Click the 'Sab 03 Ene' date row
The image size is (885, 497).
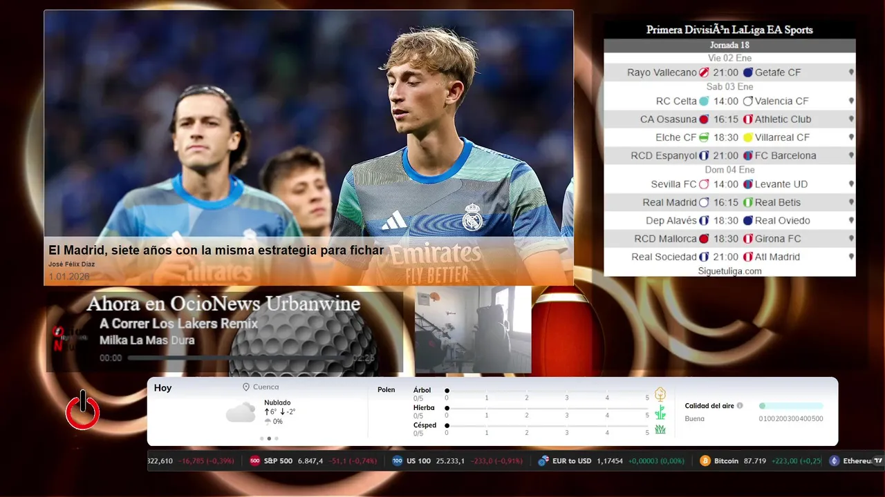(729, 87)
